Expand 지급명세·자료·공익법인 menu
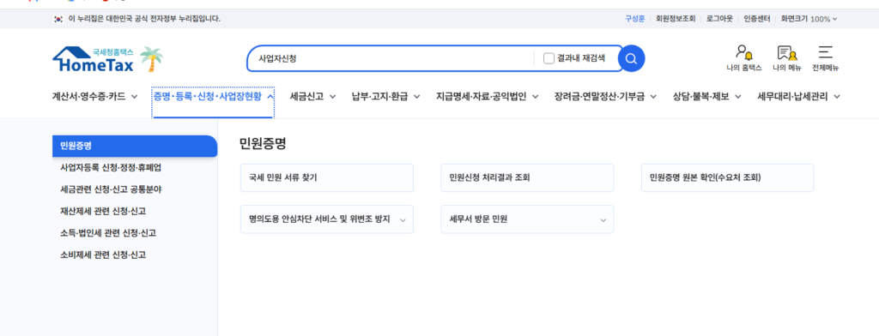 (488, 96)
